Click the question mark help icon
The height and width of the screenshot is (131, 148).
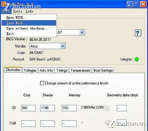click(138, 33)
